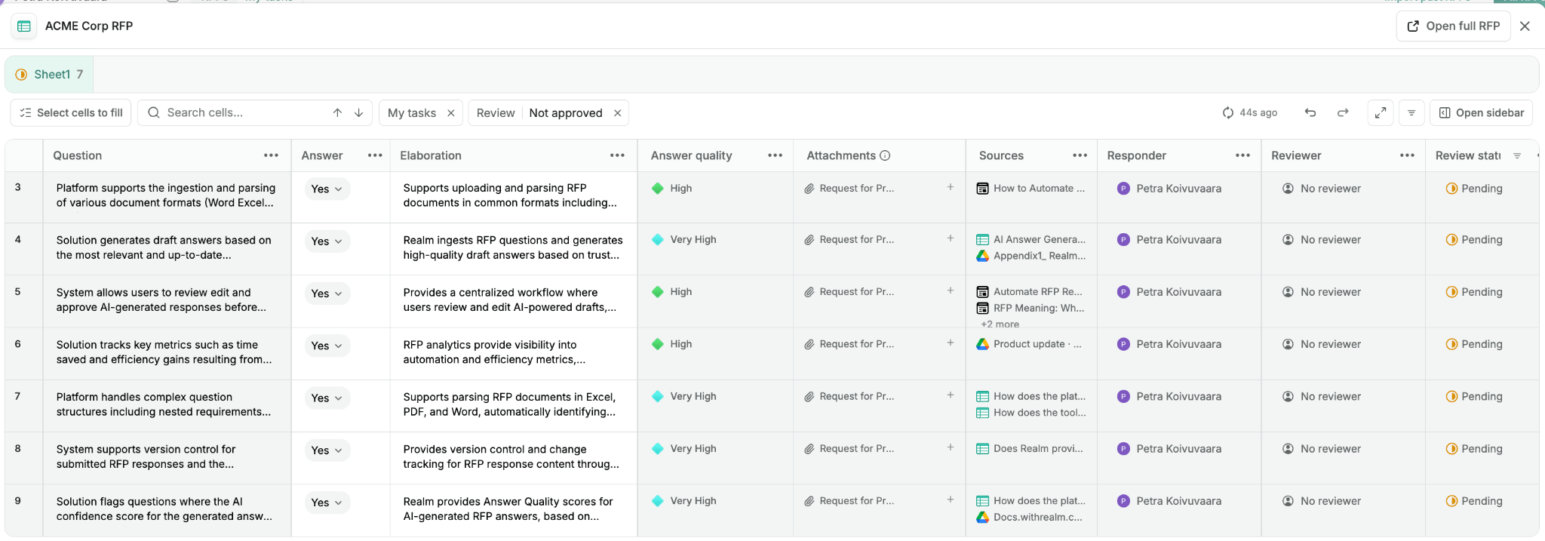Screen dimensions: 1545x541
Task: Click High answer quality in row 3
Action: (x=672, y=189)
